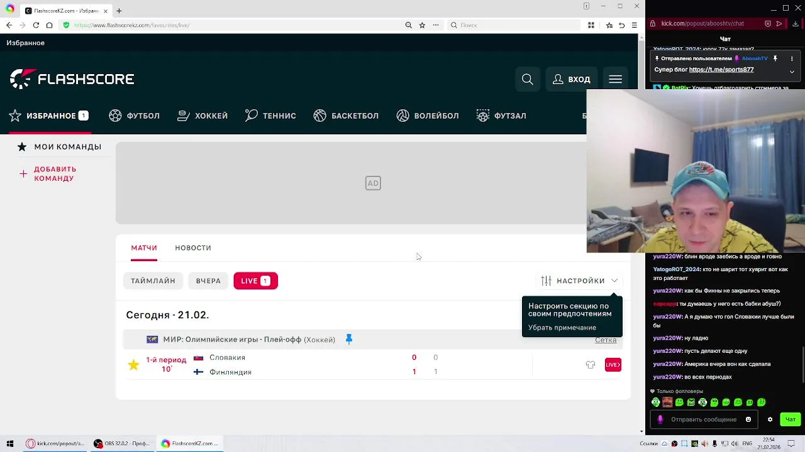Reload the page with the refresh button
Image resolution: width=805 pixels, height=452 pixels.
[36, 25]
